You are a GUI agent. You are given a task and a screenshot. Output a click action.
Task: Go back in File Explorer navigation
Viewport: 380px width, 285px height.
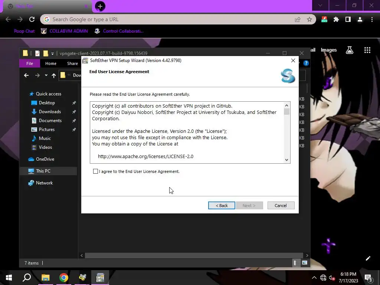click(26, 75)
